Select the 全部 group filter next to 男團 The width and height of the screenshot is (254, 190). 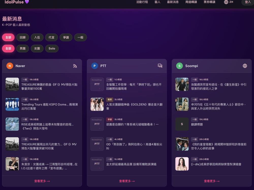coord(8,48)
